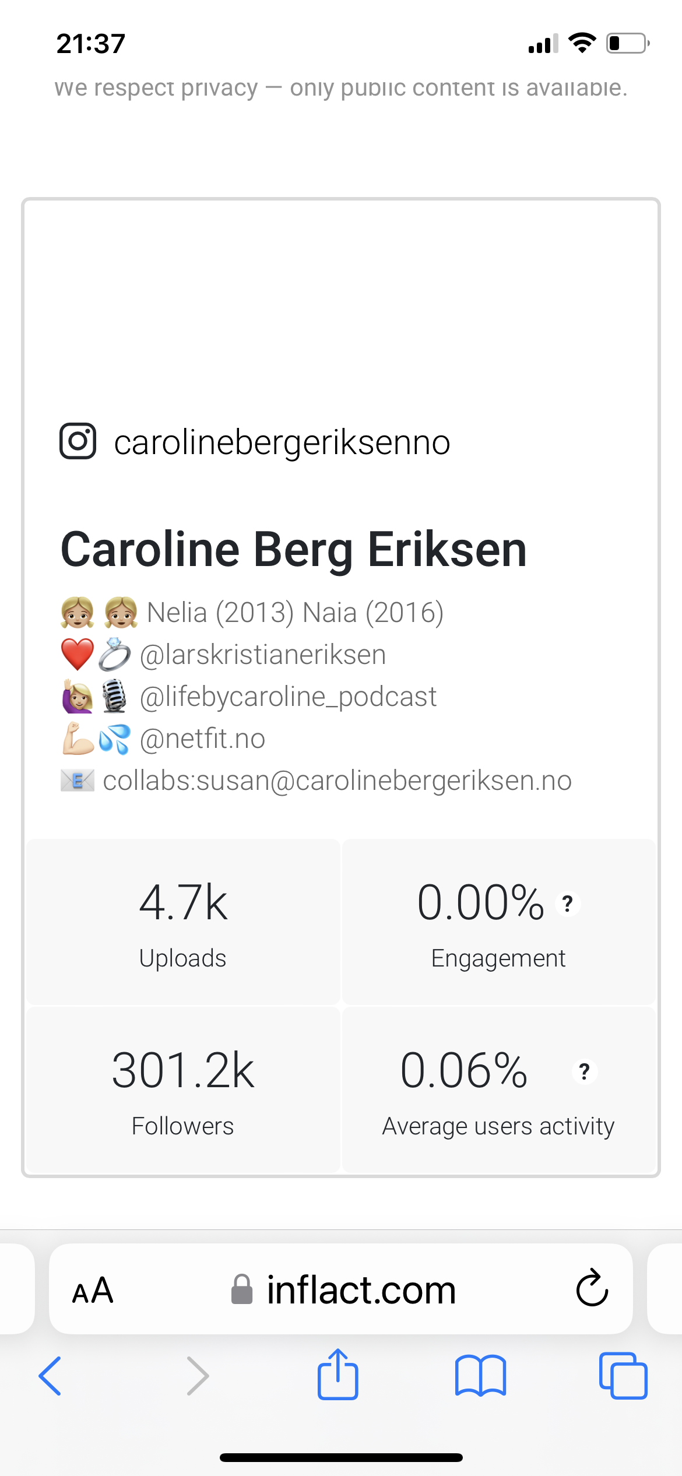Viewport: 682px width, 1476px height.
Task: Tap the Instagram logo icon
Action: pos(78,441)
